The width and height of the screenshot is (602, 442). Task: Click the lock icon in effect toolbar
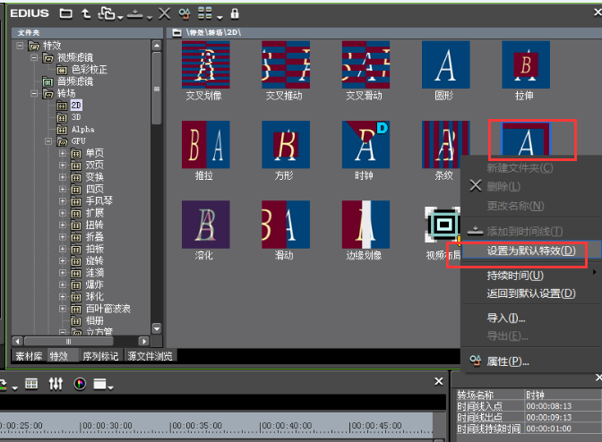click(235, 13)
